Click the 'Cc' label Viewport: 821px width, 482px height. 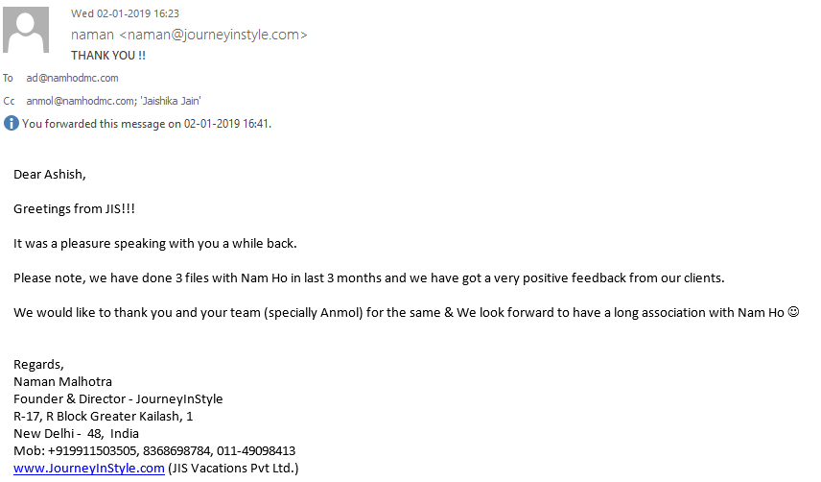[9, 101]
